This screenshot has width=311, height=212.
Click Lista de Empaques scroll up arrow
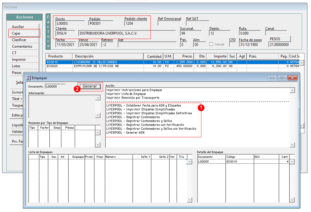190,162
